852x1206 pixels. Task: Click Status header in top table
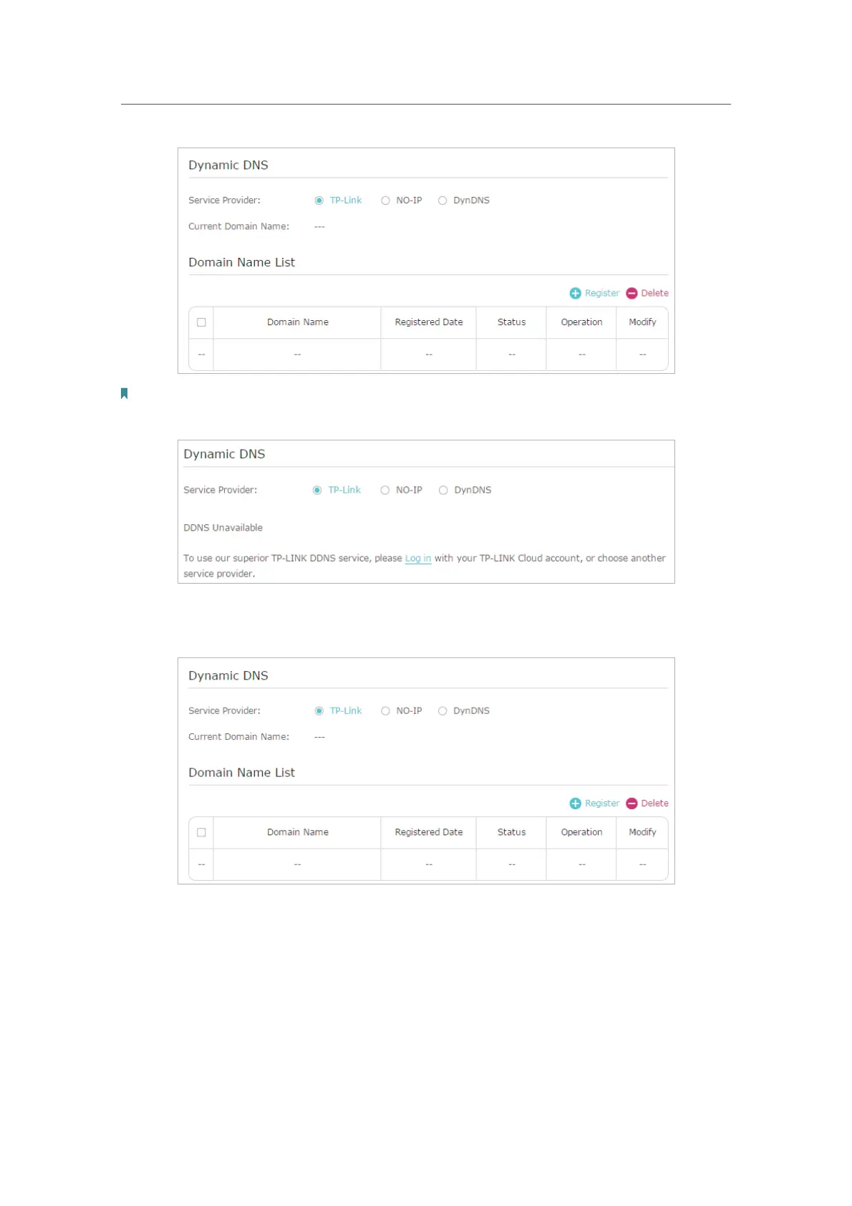[x=512, y=322]
